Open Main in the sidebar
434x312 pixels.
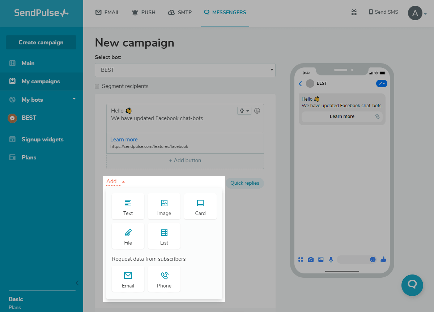(x=42, y=63)
